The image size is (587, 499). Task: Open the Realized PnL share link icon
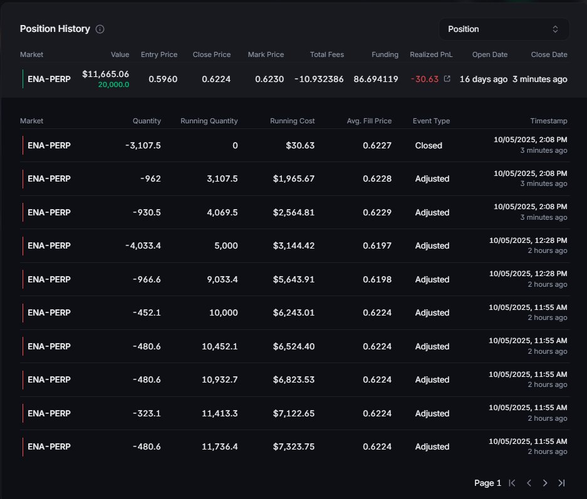click(x=447, y=79)
